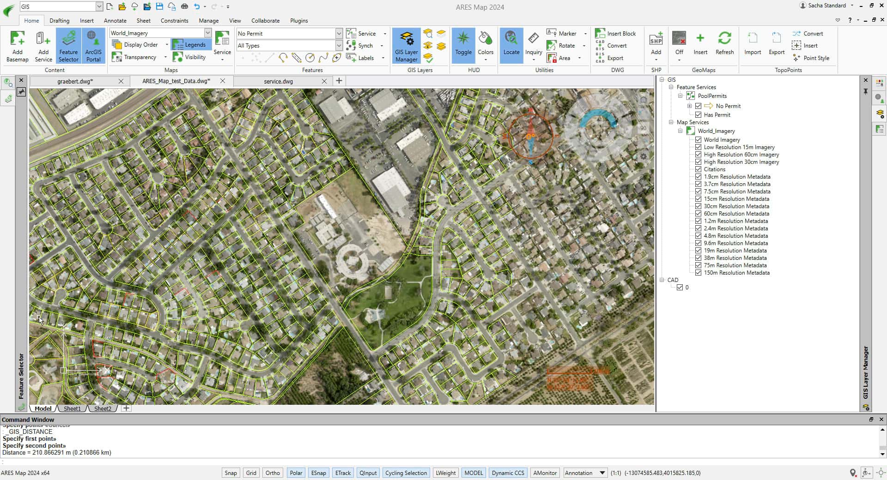This screenshot has width=887, height=480.
Task: Open the All Types dropdown
Action: tap(339, 45)
